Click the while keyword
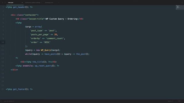184x103 pixels. tap(28, 54)
